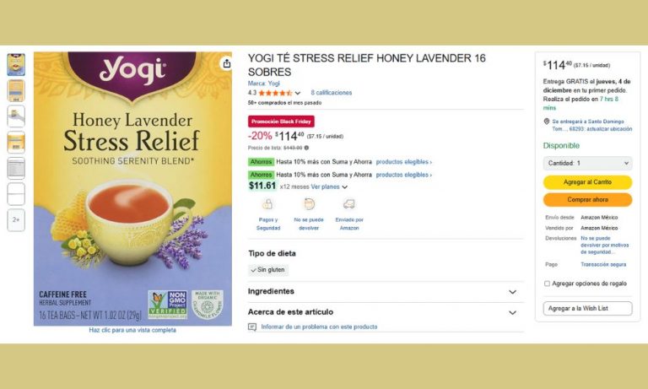Click Agregar a la Wish List button
The width and height of the screenshot is (648, 389).
[587, 308]
